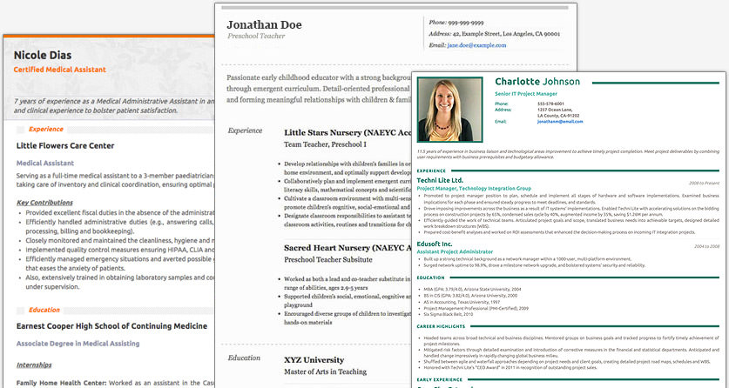729x388 pixels.
Task: Click the jonathanm@email.com email link
Action: click(560, 122)
